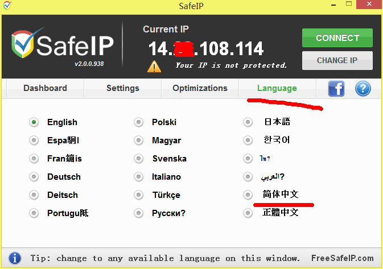This screenshot has width=383, height=269.
Task: Choose Deutsch as the language
Action: 34,177
